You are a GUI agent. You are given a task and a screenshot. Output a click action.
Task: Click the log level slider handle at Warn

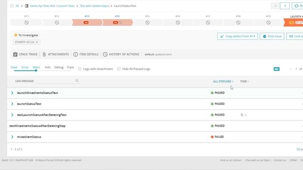[x=36, y=70]
